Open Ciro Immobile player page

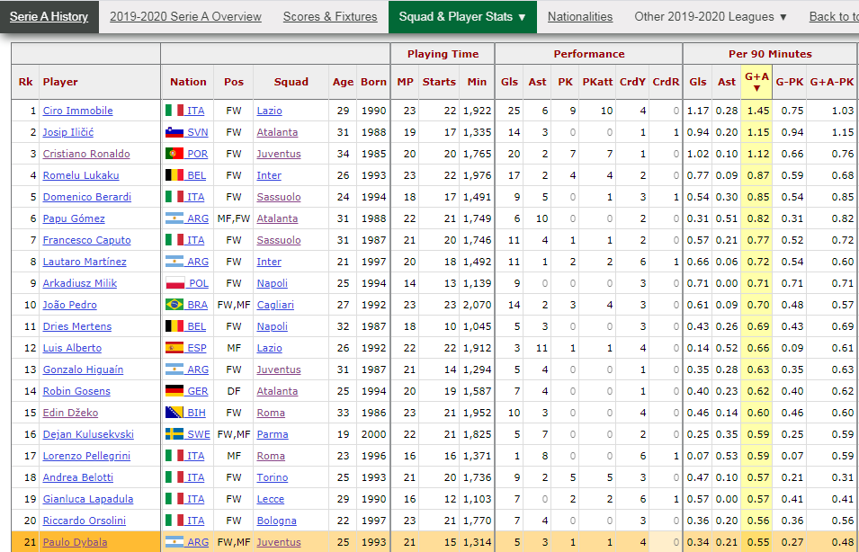coord(77,111)
